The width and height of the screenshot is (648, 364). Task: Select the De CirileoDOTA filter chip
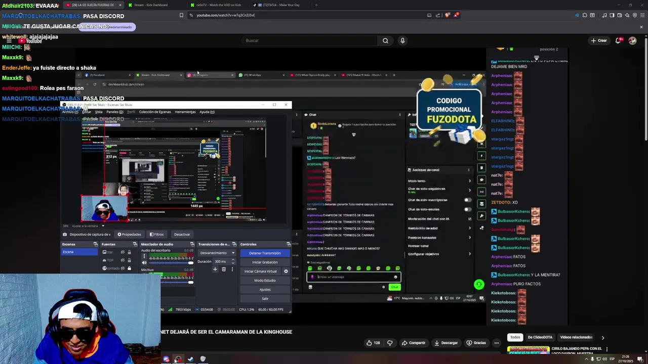point(540,337)
